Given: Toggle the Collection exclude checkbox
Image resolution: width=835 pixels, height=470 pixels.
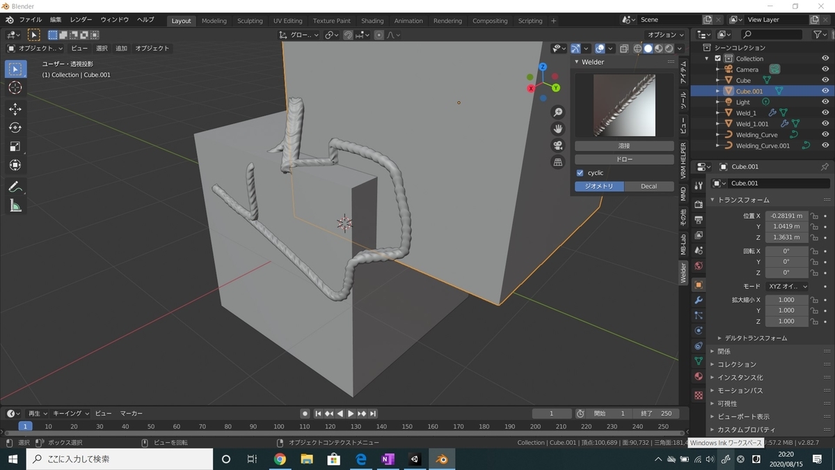Looking at the screenshot, I should click(718, 58).
